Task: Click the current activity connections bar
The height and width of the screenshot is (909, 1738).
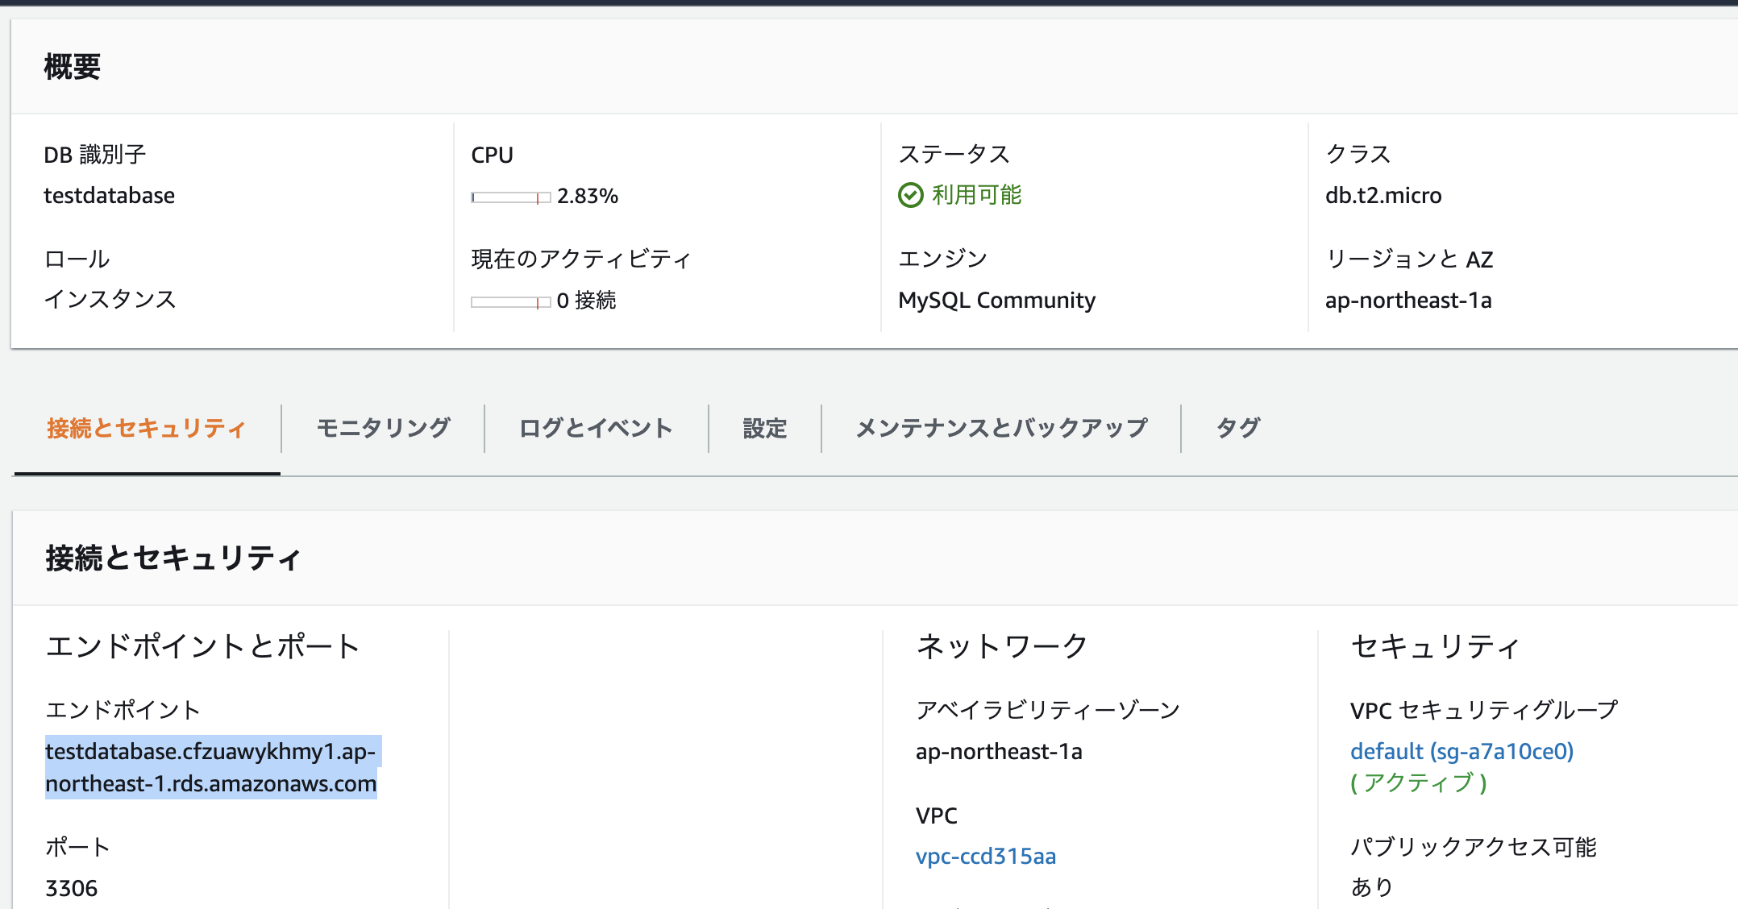Action: tap(510, 302)
